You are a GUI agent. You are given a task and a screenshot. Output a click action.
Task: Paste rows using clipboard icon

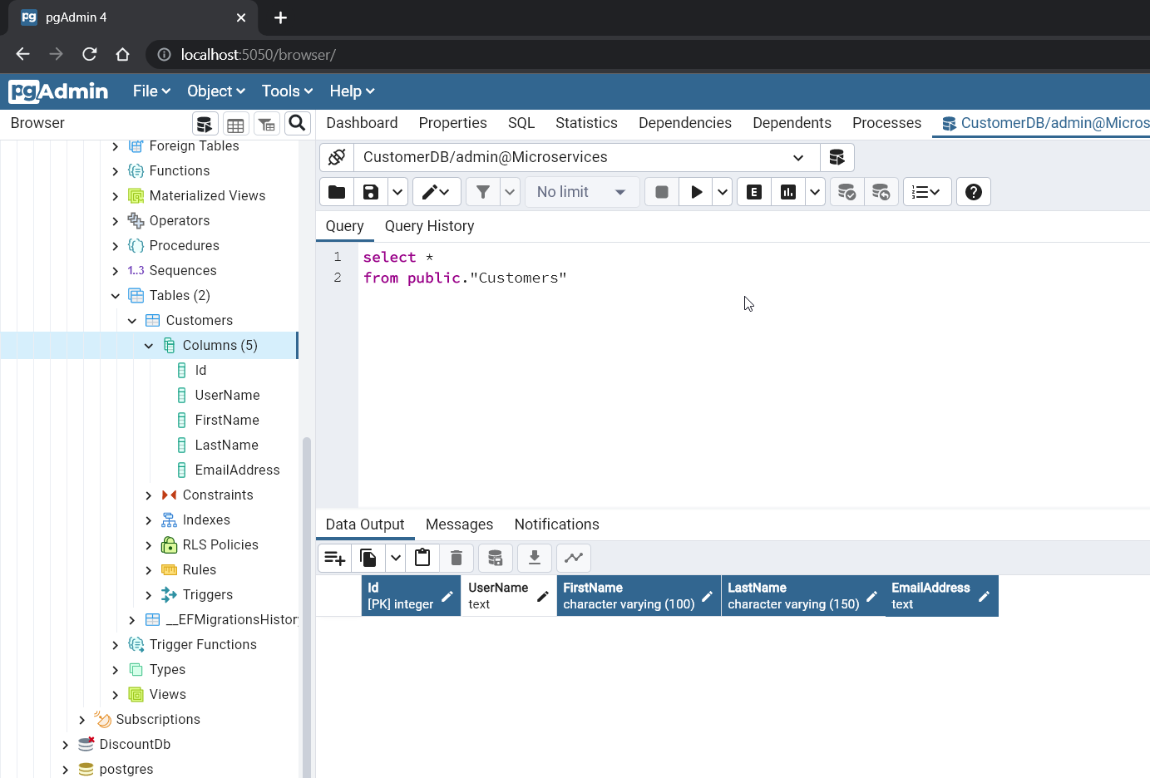click(x=422, y=558)
